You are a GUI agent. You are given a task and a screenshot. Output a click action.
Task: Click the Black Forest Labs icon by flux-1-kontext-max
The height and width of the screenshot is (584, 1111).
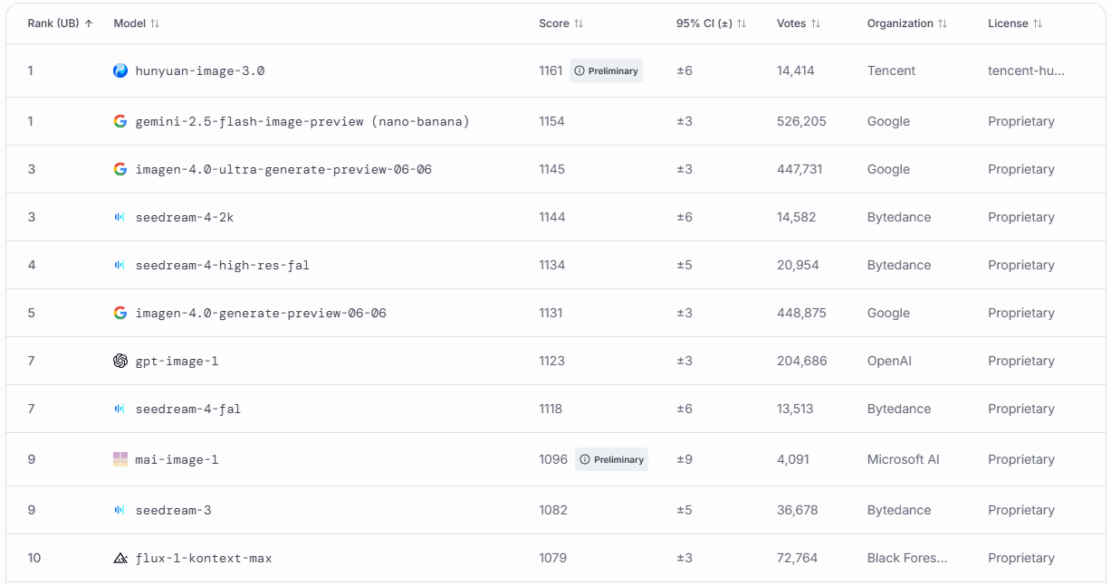120,558
